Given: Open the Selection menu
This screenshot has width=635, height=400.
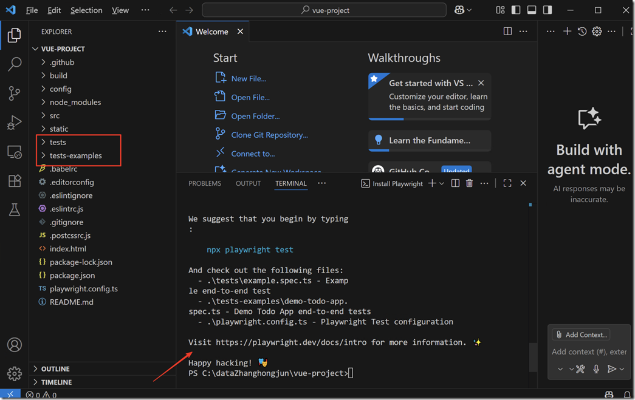Looking at the screenshot, I should [86, 10].
